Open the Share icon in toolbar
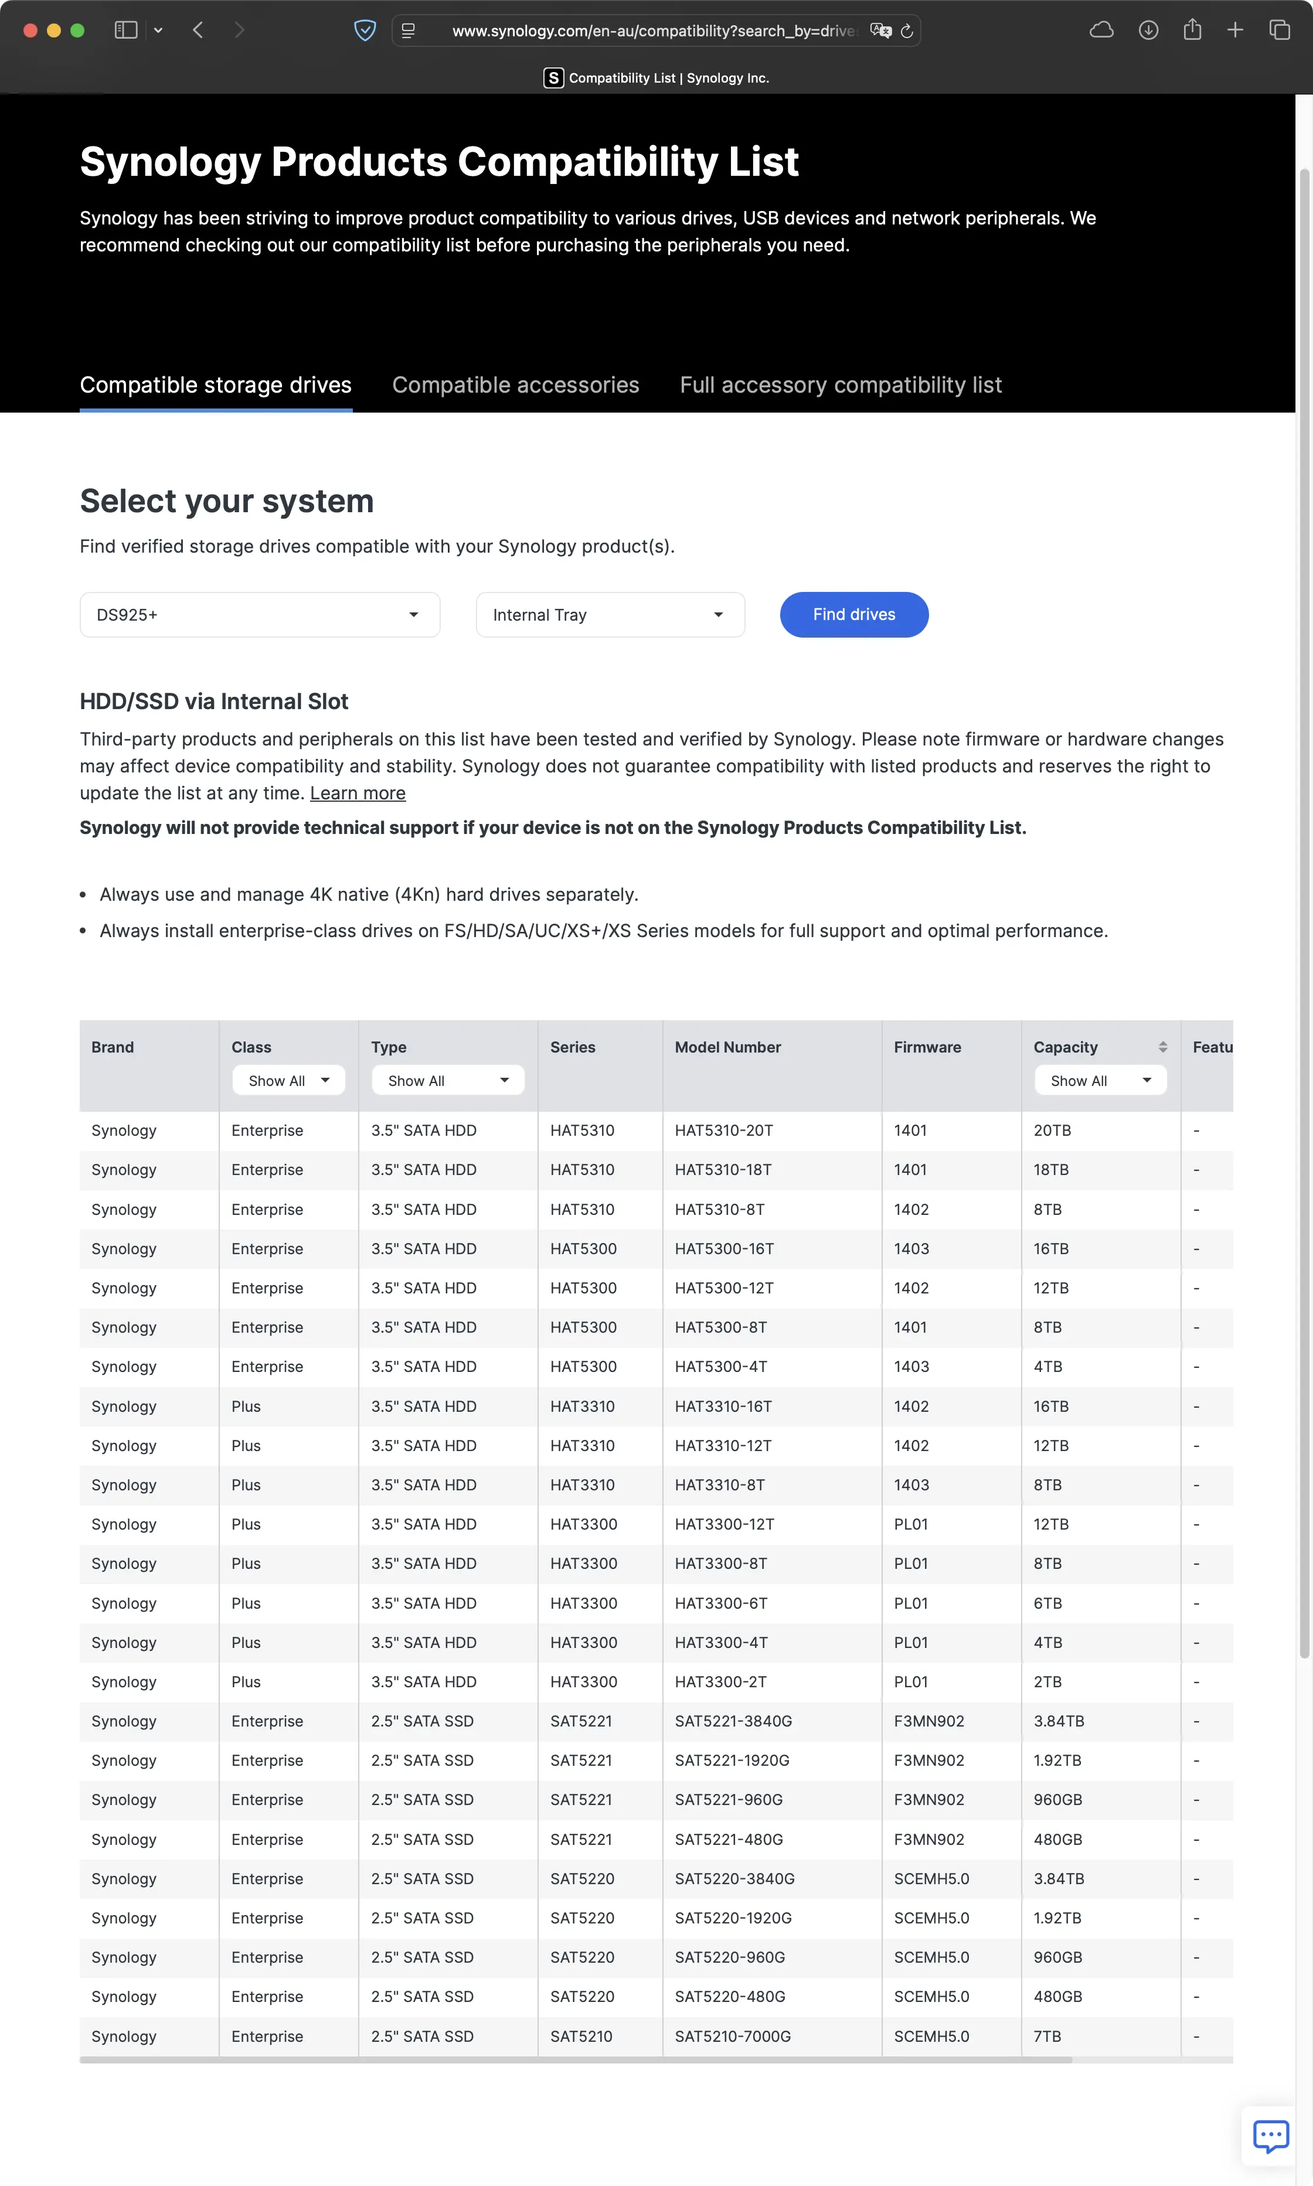 click(1192, 29)
